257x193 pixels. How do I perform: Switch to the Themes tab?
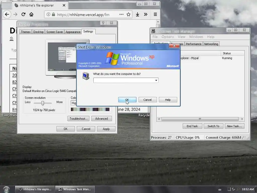pyautogui.click(x=26, y=32)
